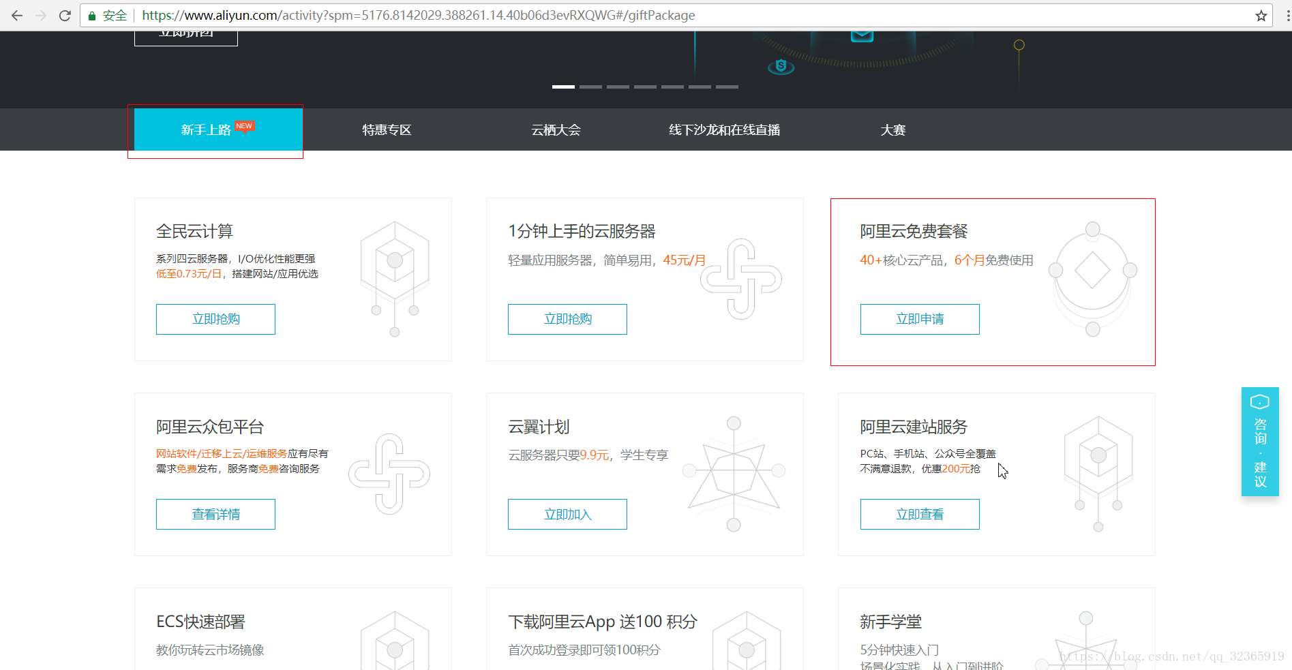Click the star polygon icon in 云翼计划 card
Screen dimensions: 1292x670
point(734,474)
